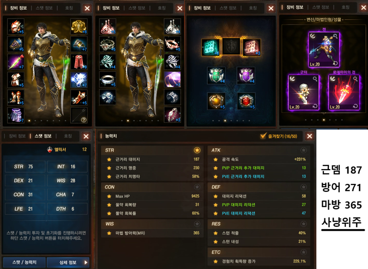
Task: Click the refresh arrow on 로데마이의 검 card
Action: point(355,106)
